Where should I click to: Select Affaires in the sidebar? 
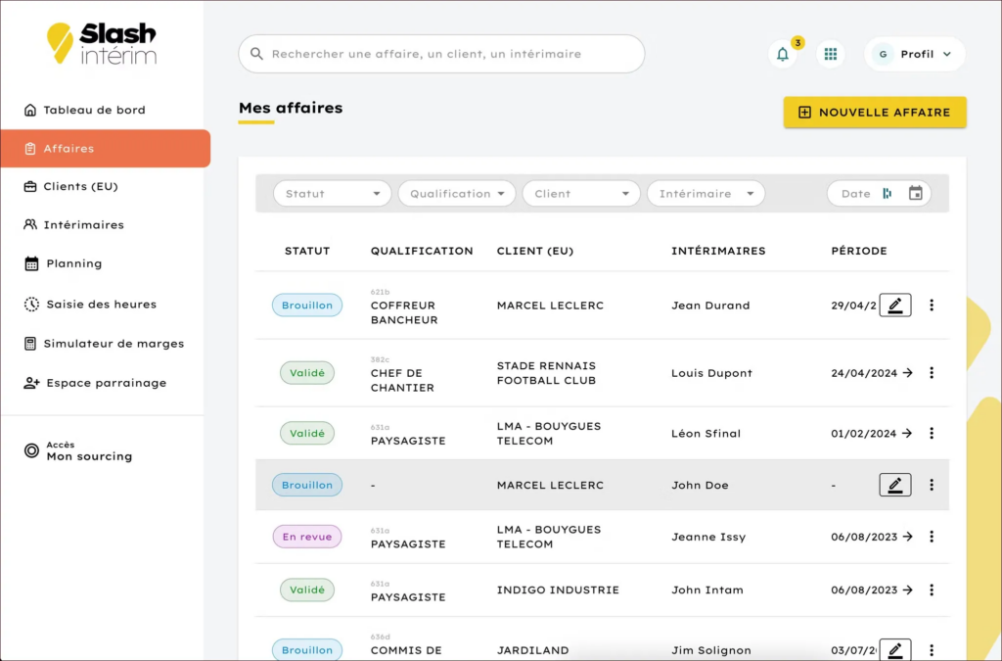[106, 148]
